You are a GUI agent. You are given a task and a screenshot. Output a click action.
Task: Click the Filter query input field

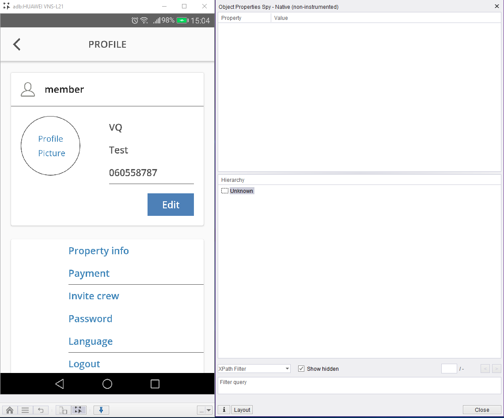[x=360, y=385]
